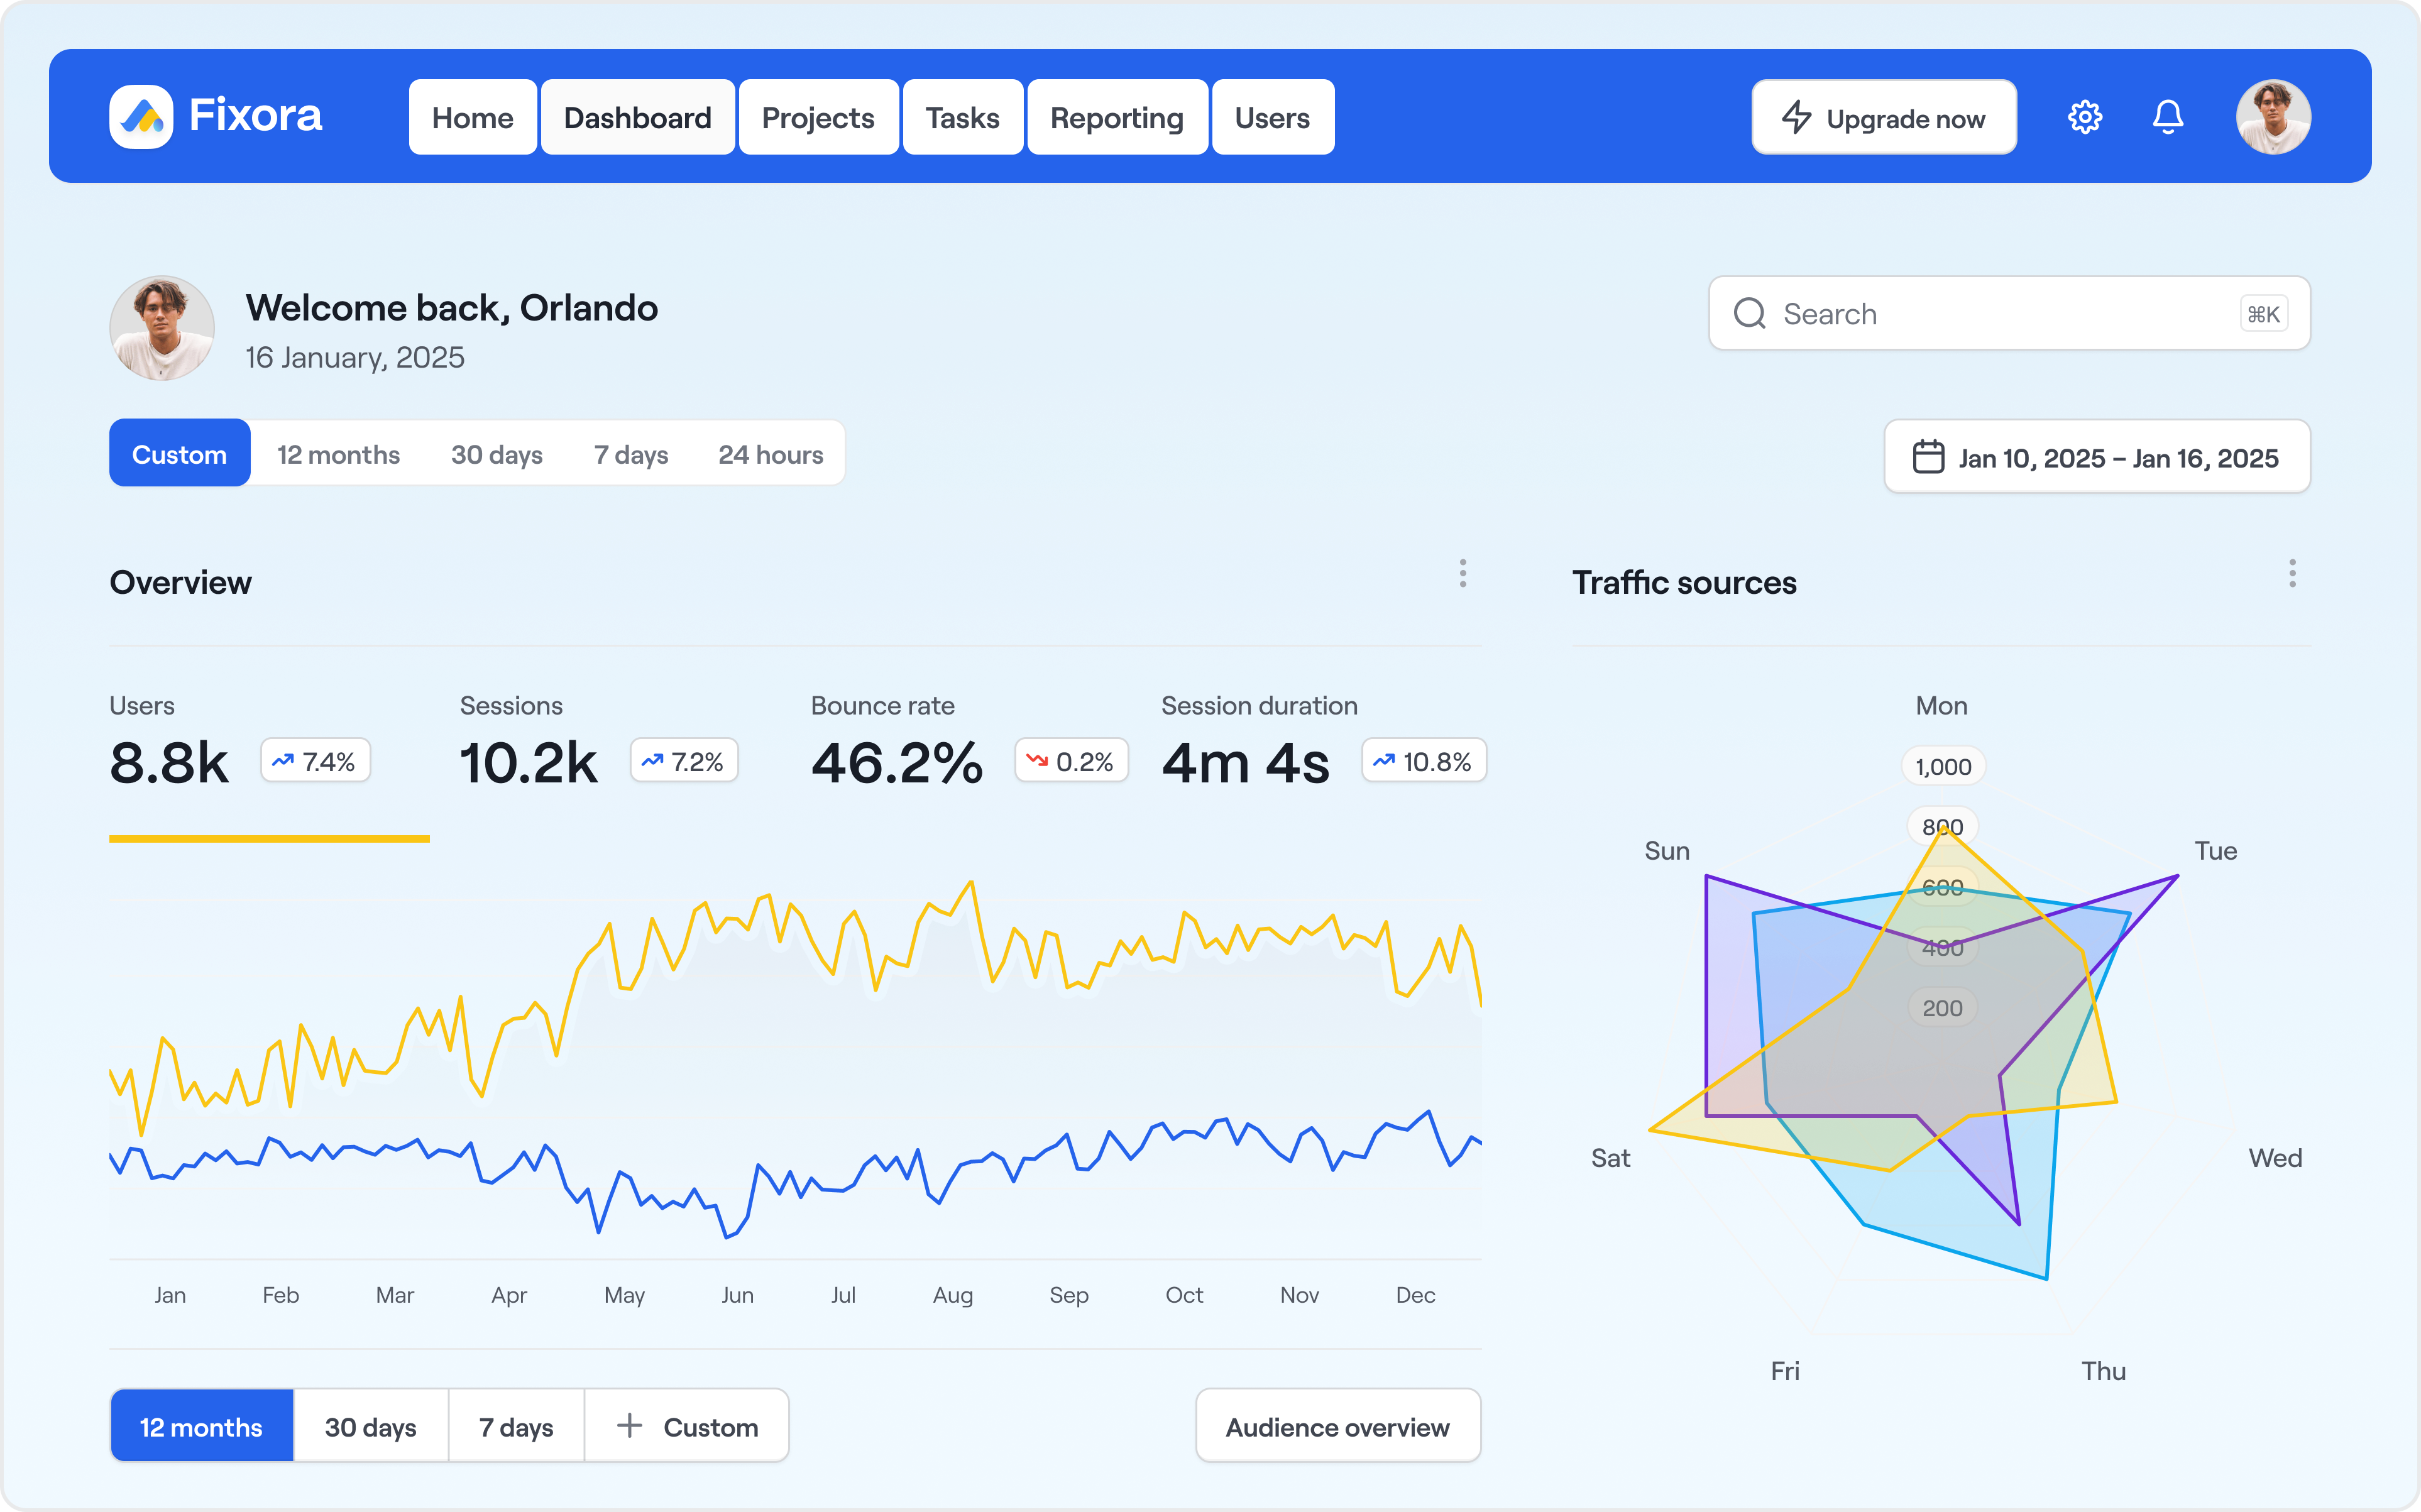Open notifications bell icon

pyautogui.click(x=2167, y=117)
